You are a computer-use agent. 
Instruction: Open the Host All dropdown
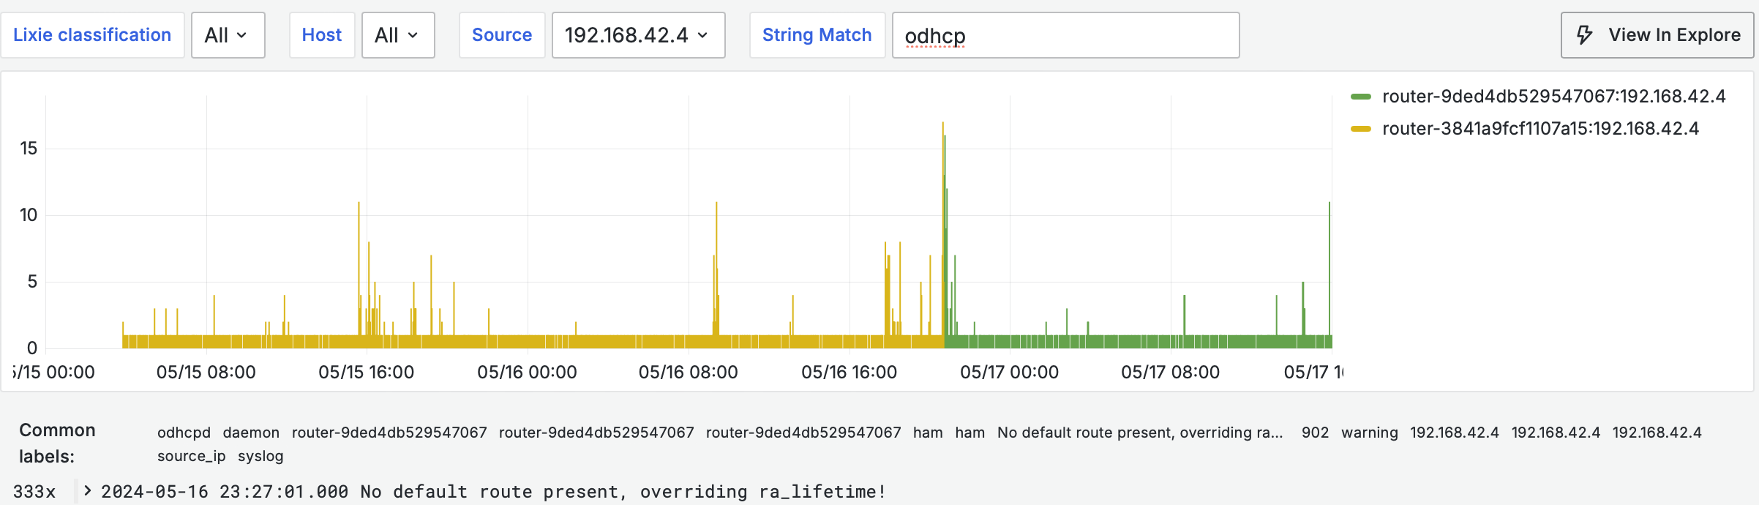click(397, 35)
